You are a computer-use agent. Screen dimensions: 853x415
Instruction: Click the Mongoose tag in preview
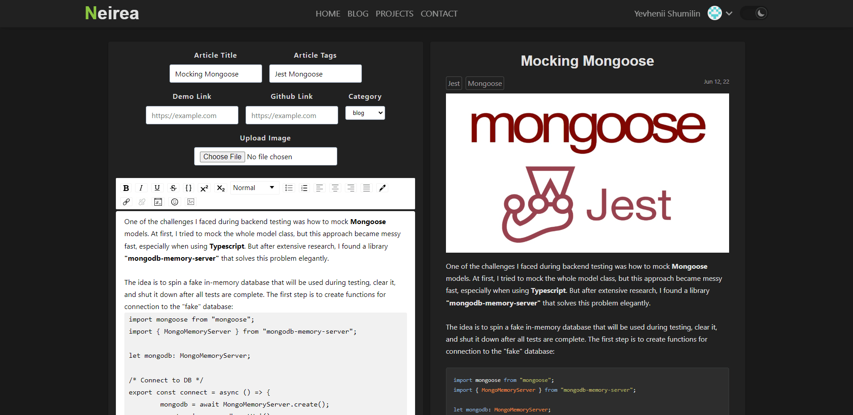coord(485,83)
